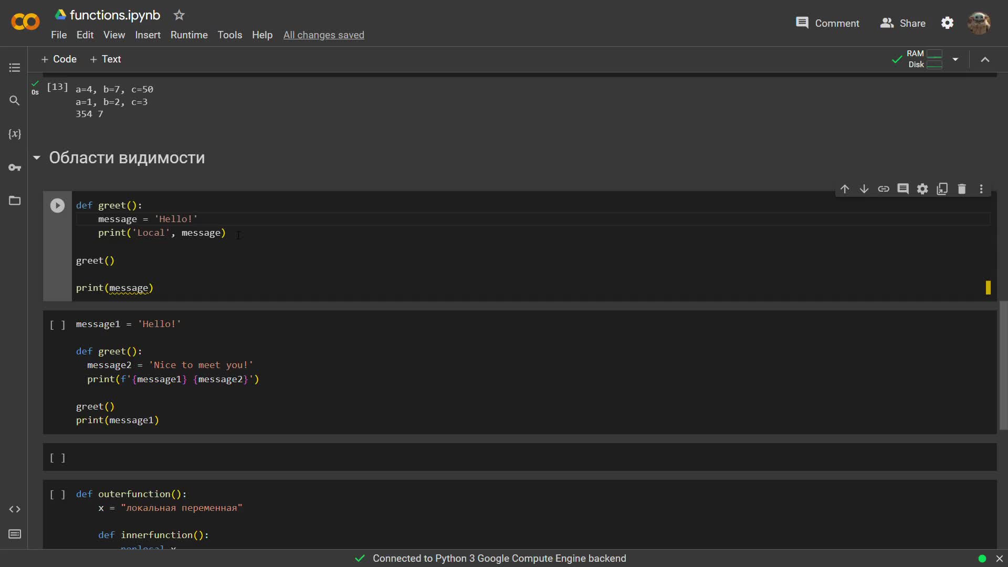Open the editor settings gear for cell
The height and width of the screenshot is (567, 1008).
(x=922, y=189)
